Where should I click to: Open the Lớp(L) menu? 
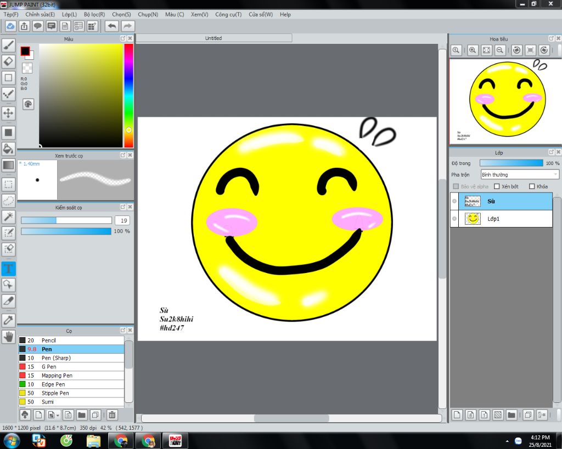(x=69, y=14)
